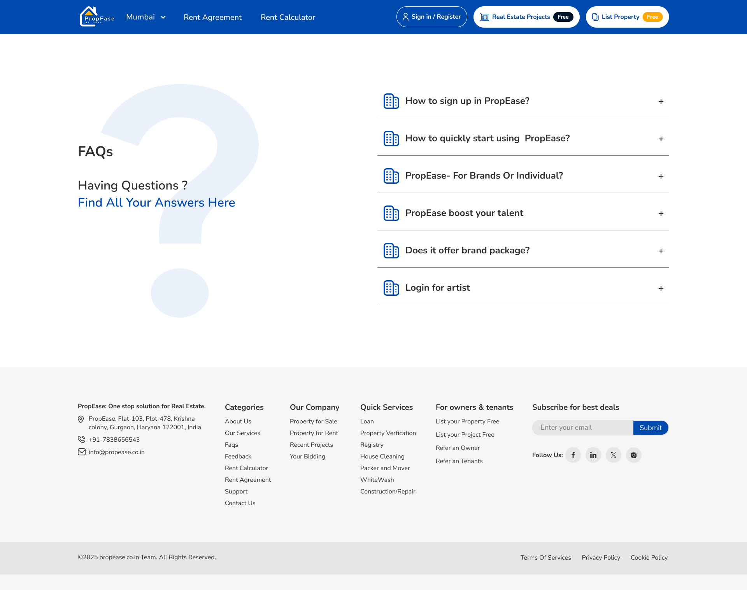Screen dimensions: 747x590
Task: Open the Mumbai city dropdown
Action: coord(146,17)
